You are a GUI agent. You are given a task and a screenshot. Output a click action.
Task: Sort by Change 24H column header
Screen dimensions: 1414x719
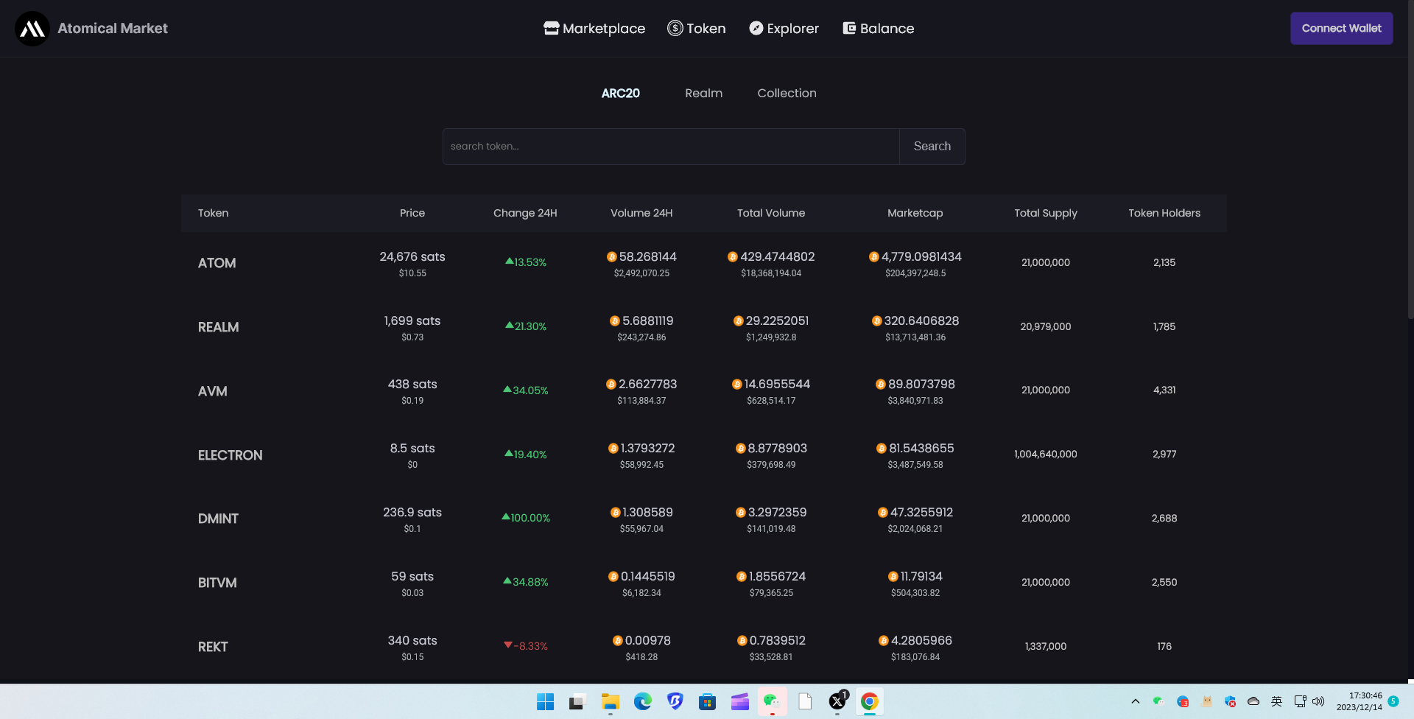pyautogui.click(x=525, y=213)
